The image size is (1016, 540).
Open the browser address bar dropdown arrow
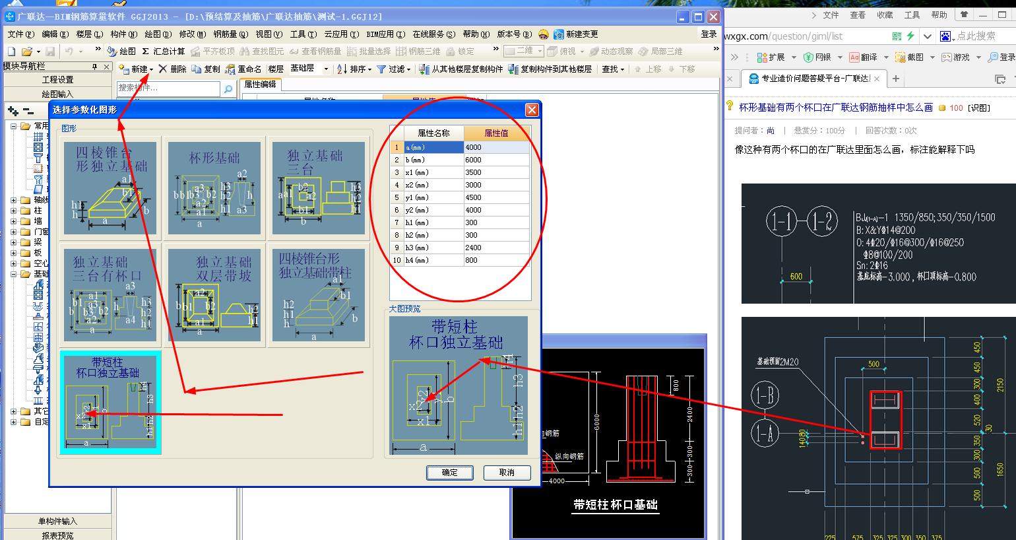(928, 36)
